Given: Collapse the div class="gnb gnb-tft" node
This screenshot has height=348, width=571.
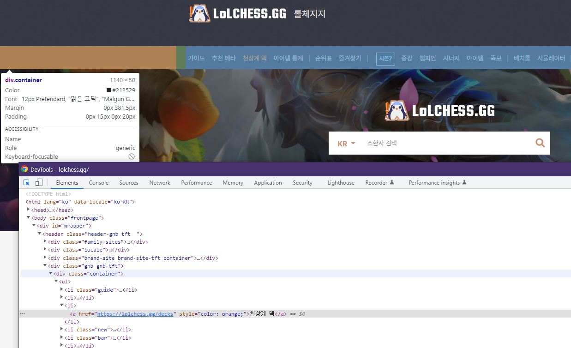Looking at the screenshot, I should pos(45,266).
